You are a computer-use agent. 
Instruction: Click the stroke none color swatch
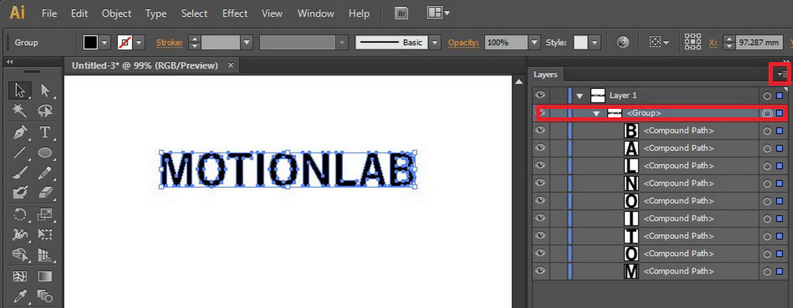point(125,42)
